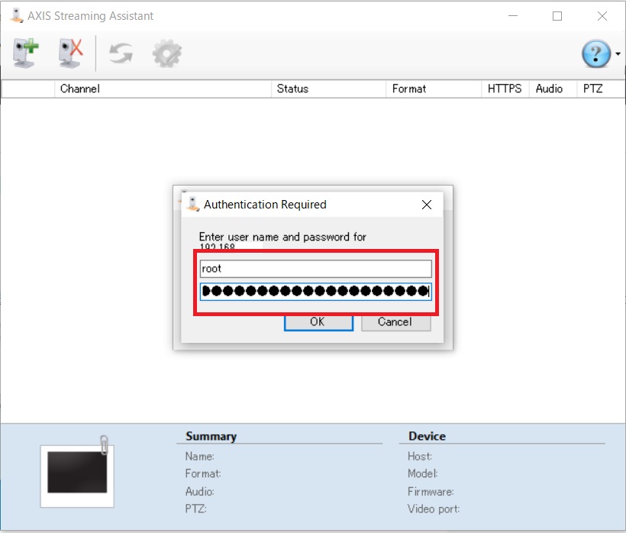Minimize the AXIS Streaming Assistant window
Image resolution: width=626 pixels, height=533 pixels.
click(x=513, y=16)
